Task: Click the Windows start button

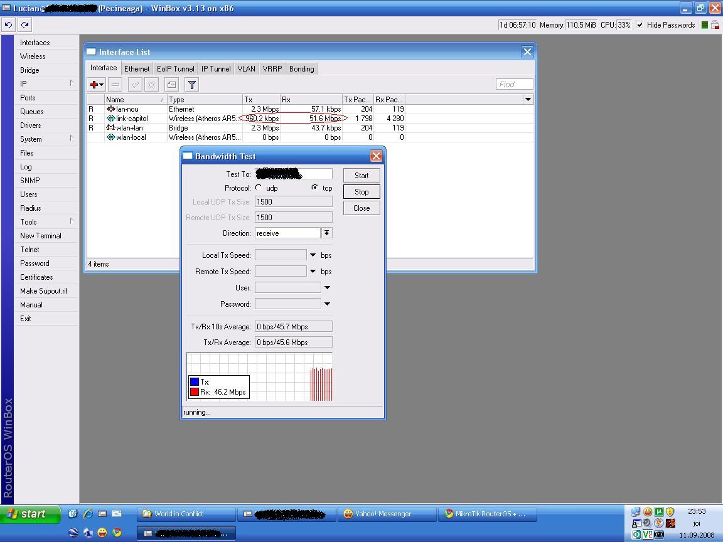Action: point(30,514)
